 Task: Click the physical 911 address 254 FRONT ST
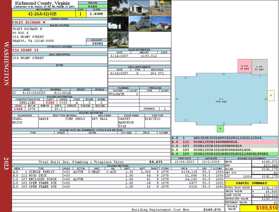tap(25, 50)
